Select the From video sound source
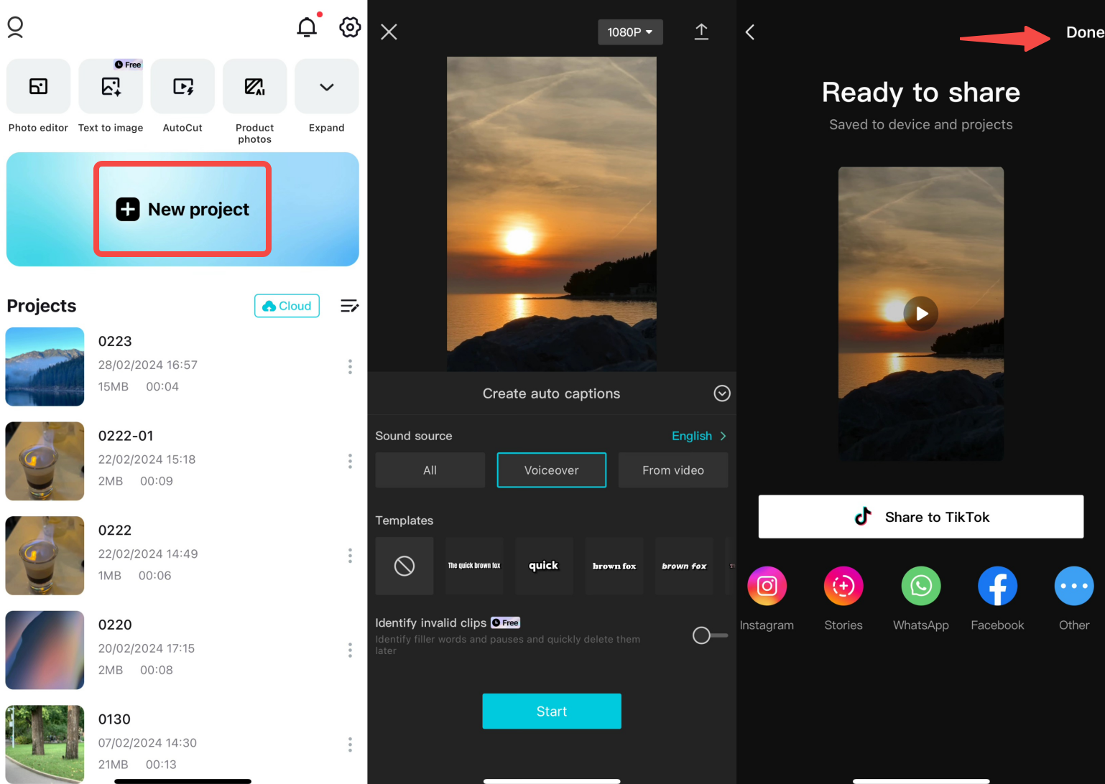The height and width of the screenshot is (784, 1105). (672, 470)
